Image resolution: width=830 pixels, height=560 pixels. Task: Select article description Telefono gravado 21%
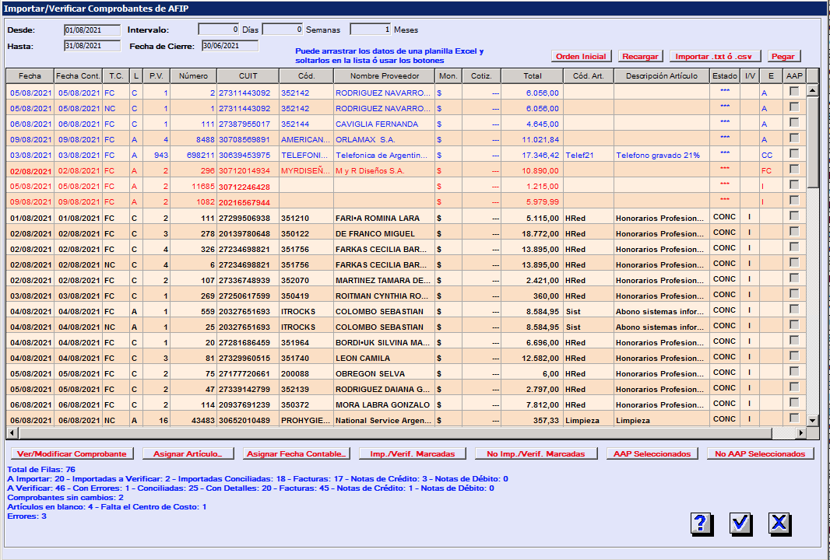(x=662, y=155)
